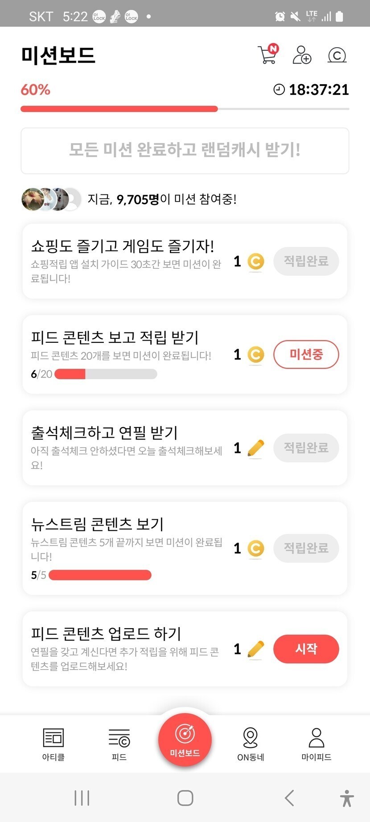Switch to the 피드 tab

pos(119,744)
